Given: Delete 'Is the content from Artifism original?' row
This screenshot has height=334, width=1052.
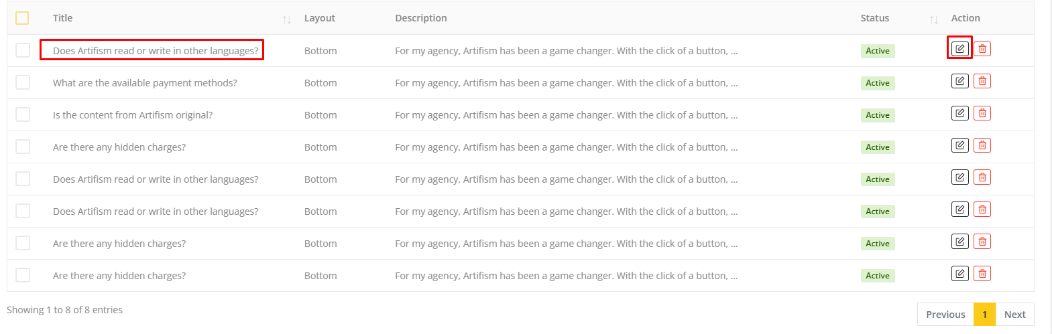Looking at the screenshot, I should [x=982, y=113].
